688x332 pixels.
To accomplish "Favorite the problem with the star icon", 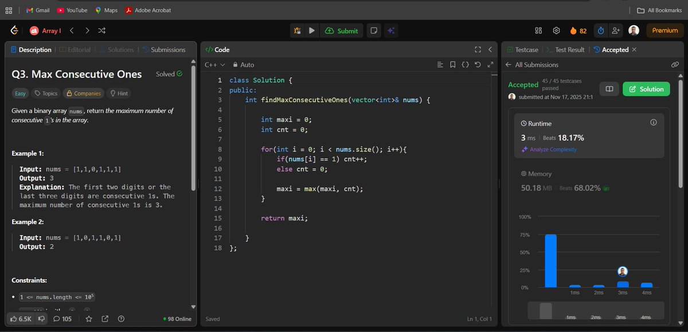I will [x=88, y=319].
